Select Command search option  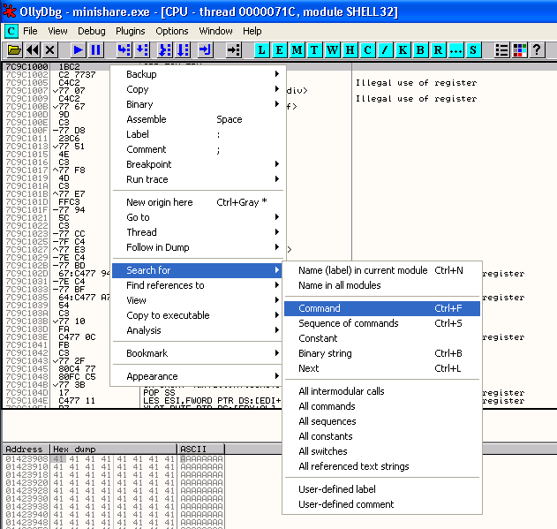pos(382,308)
